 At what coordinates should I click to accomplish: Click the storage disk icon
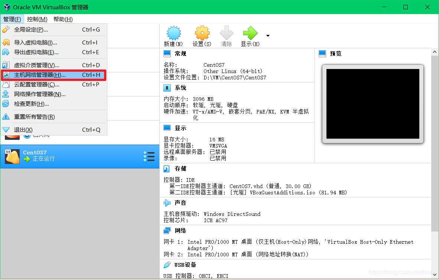point(167,168)
